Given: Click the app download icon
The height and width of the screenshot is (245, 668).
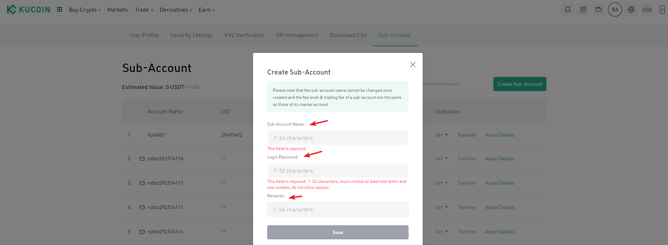Looking at the screenshot, I should (662, 10).
